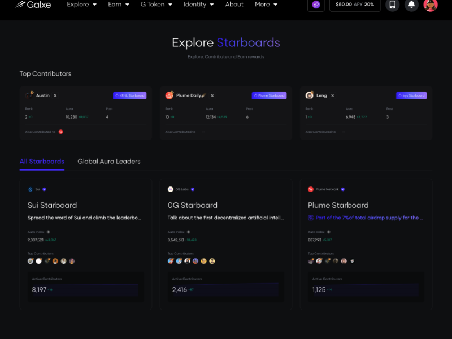
Task: Click the 3,542,613 Aura Index value
Action: tap(176, 240)
